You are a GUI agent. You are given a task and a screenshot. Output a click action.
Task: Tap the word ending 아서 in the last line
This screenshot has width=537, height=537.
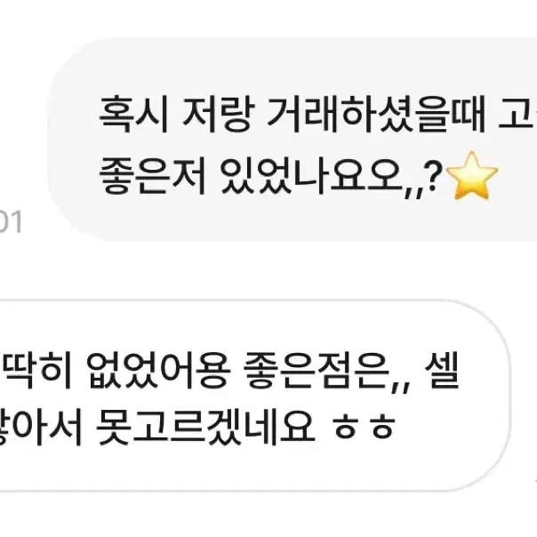pyautogui.click(x=40, y=427)
